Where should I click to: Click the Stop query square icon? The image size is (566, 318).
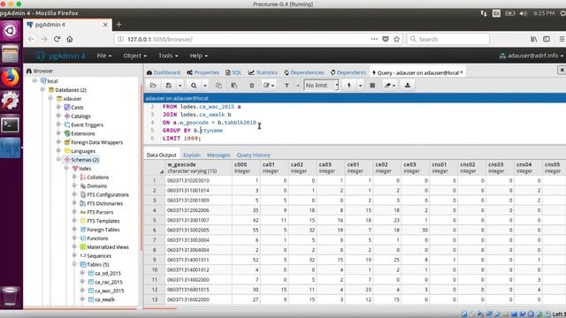[372, 86]
